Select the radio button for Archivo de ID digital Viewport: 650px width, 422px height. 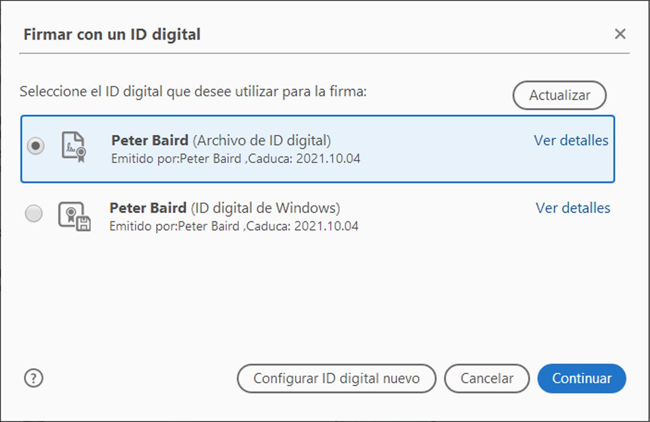(x=36, y=146)
